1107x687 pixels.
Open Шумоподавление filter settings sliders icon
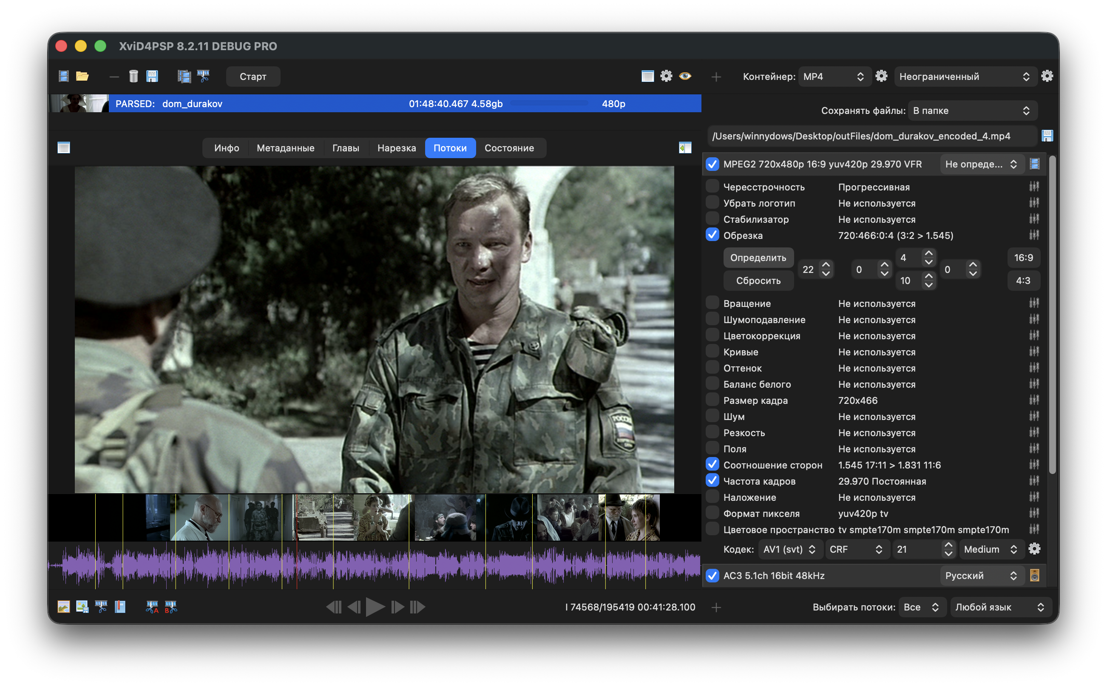coord(1034,319)
